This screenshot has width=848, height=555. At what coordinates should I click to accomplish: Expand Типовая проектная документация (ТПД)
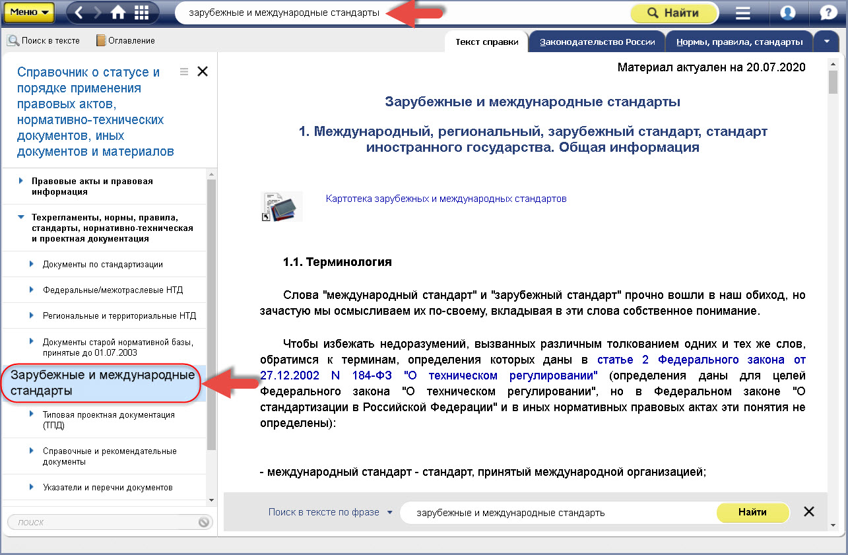tap(32, 414)
